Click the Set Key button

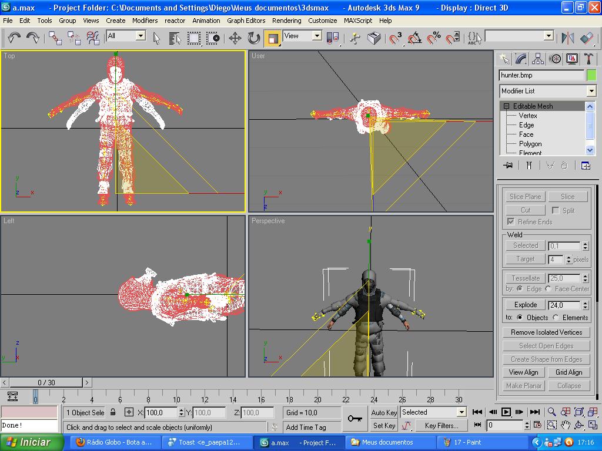(x=384, y=425)
